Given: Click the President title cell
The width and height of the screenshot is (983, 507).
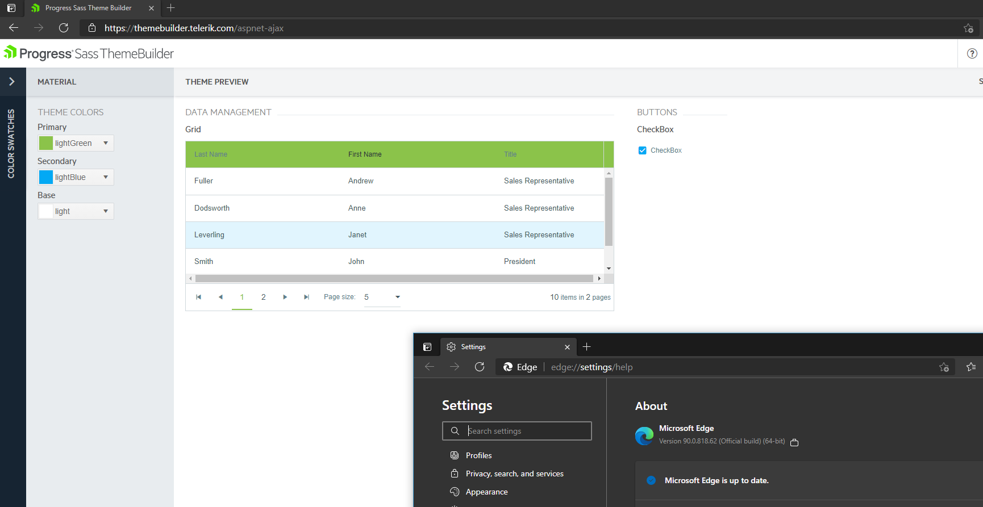Looking at the screenshot, I should (519, 262).
